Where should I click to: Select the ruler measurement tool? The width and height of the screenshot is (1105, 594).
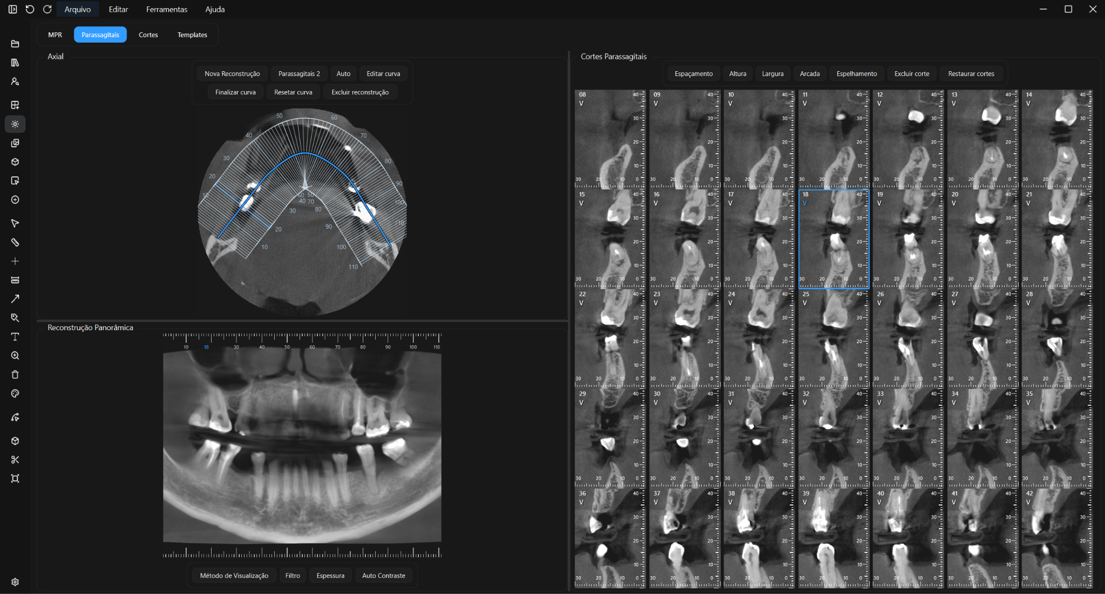click(15, 242)
